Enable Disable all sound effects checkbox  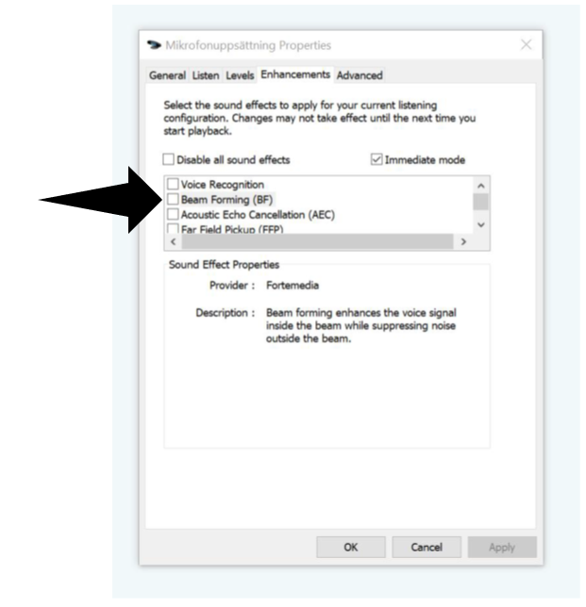click(x=168, y=159)
